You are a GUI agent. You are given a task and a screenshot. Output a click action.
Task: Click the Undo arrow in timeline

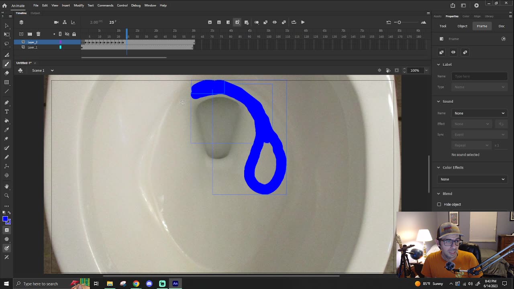coord(389,22)
